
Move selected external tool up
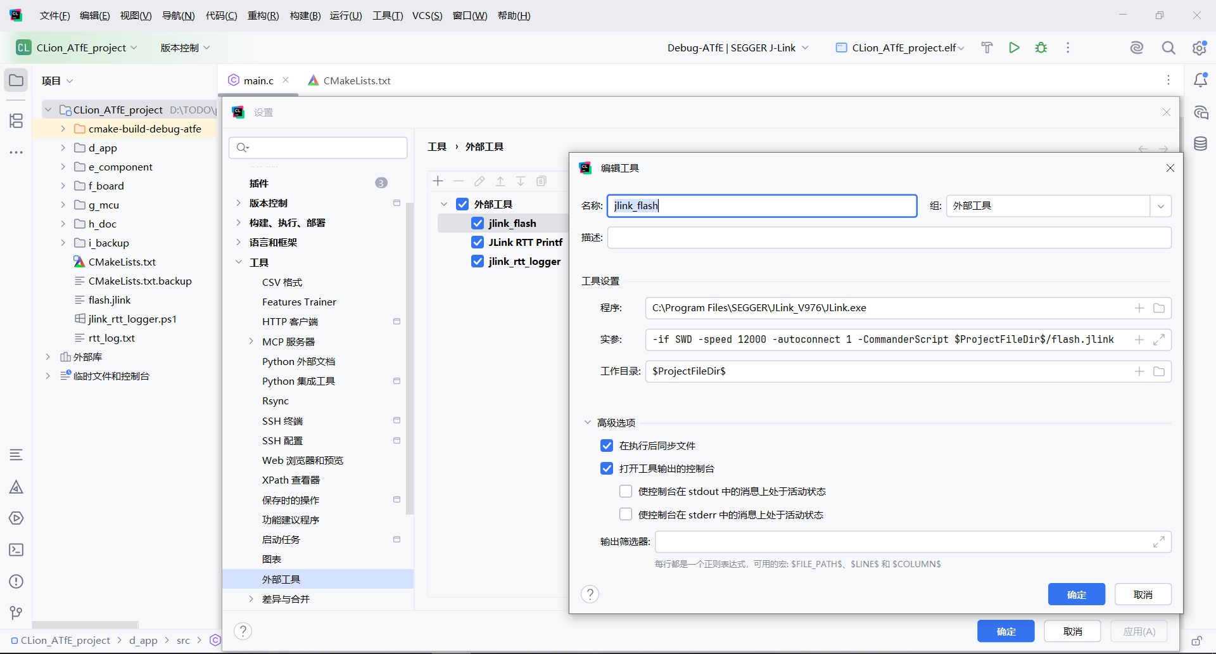[x=500, y=181]
